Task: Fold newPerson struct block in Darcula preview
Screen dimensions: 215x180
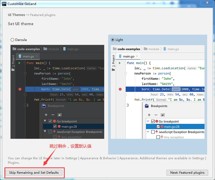Action: point(25,74)
